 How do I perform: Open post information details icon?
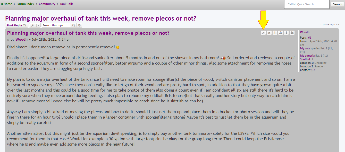pyautogui.click(x=286, y=33)
